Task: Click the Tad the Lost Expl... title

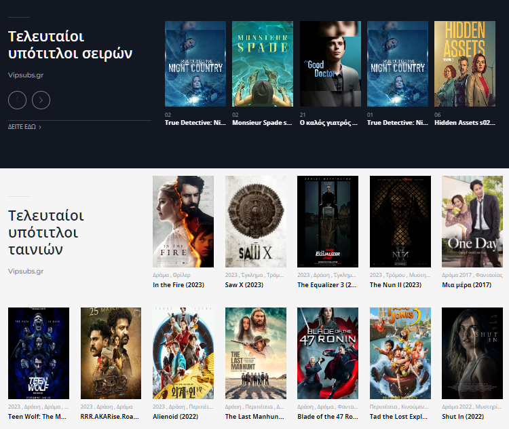Action: pyautogui.click(x=398, y=417)
